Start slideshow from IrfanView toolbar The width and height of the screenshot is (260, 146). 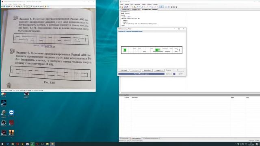pyautogui.click(x=4, y=6)
